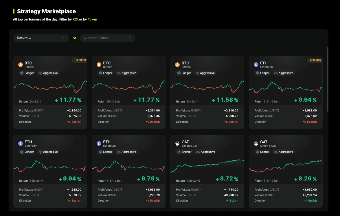Click the Bearish arrow icon on the Trending ETH card
The width and height of the screenshot is (340, 216).
pos(304,122)
